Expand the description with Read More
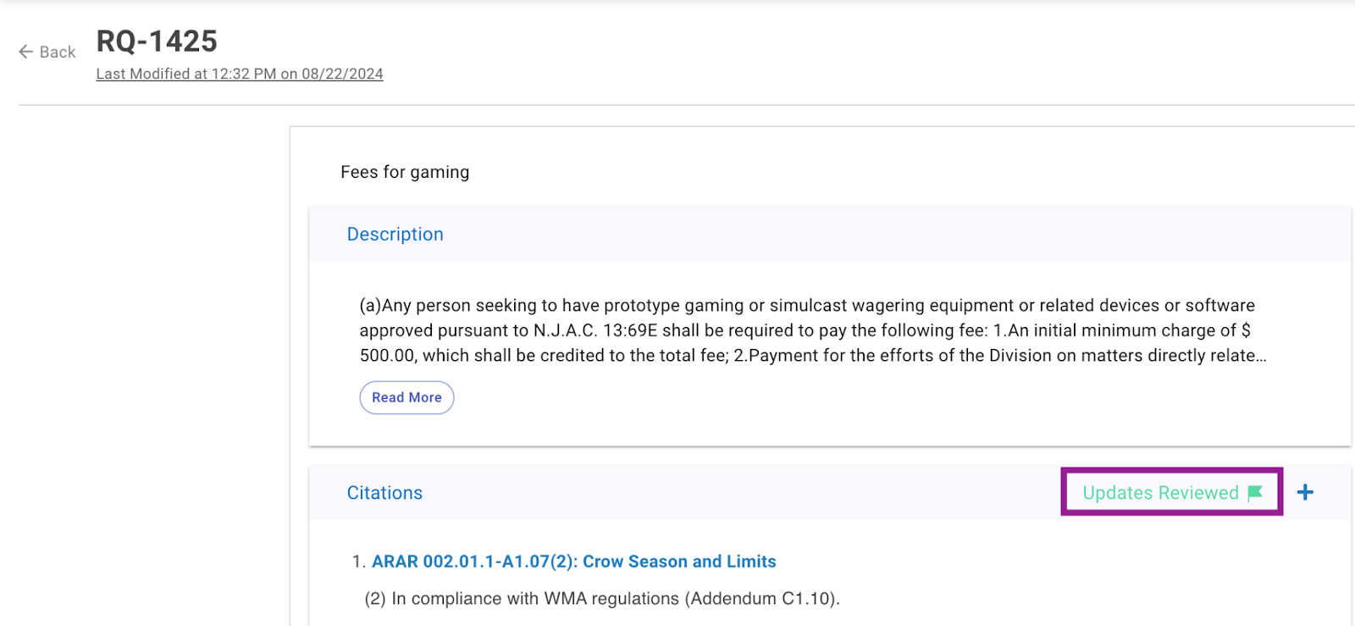This screenshot has width=1355, height=626. click(406, 397)
